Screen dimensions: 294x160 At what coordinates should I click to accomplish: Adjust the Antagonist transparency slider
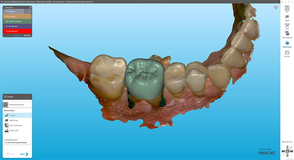[23, 11]
